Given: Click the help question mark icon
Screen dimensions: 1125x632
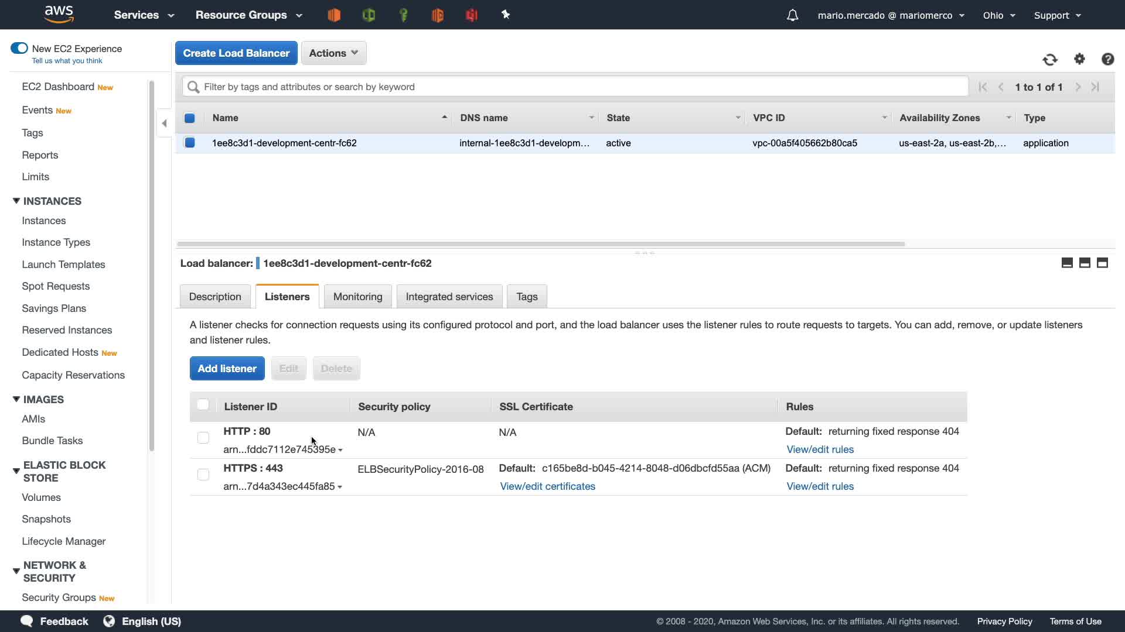Looking at the screenshot, I should coord(1107,59).
